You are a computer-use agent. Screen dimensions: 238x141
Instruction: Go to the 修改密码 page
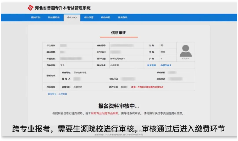pyautogui.click(x=106, y=17)
